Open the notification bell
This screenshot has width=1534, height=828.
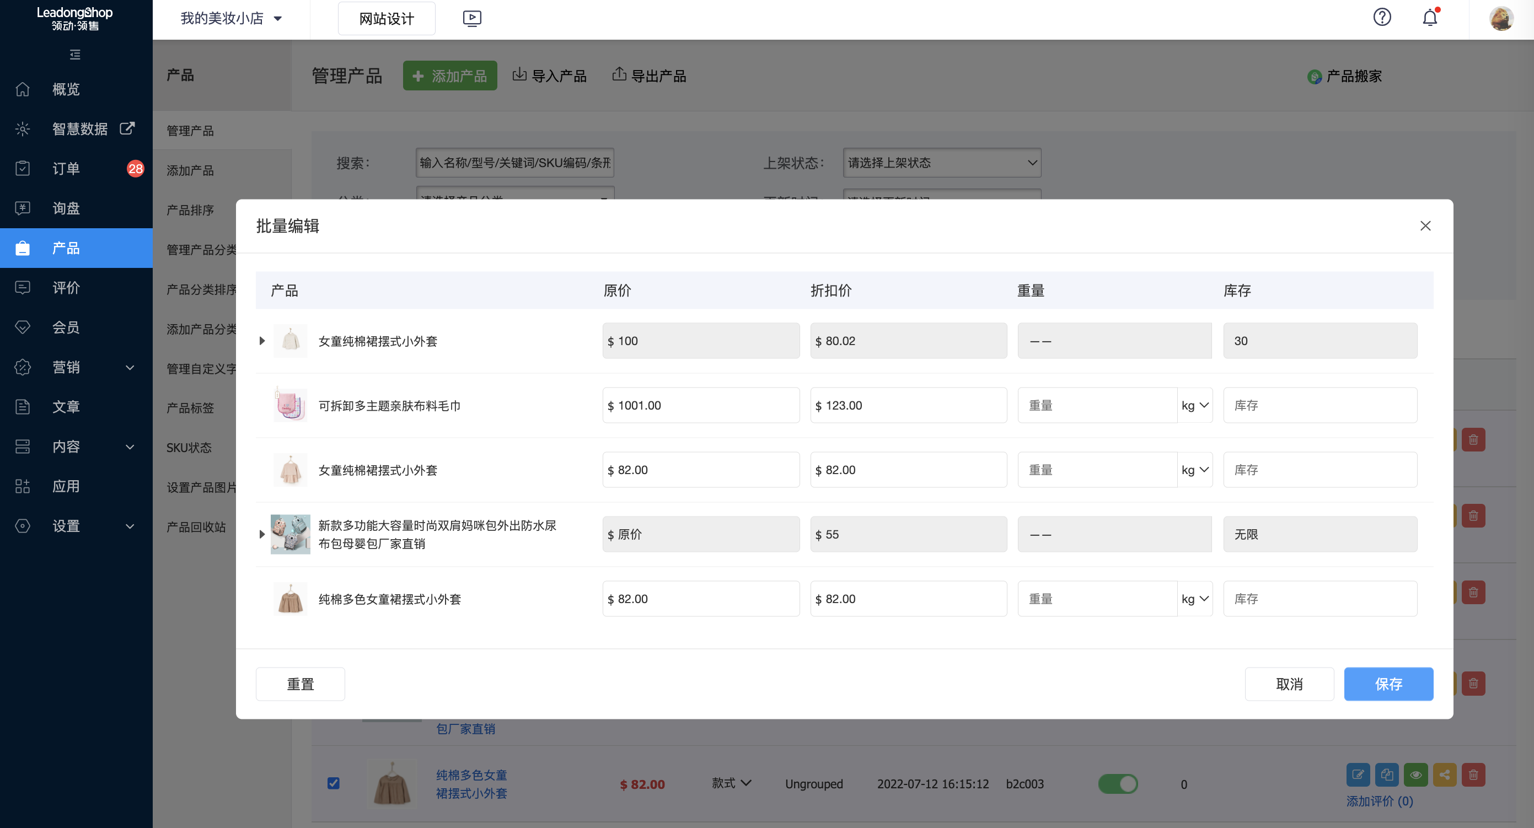pos(1429,18)
